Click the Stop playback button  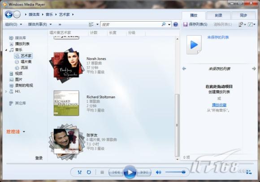[102, 173]
